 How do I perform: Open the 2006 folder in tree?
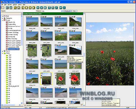click(x=10, y=84)
